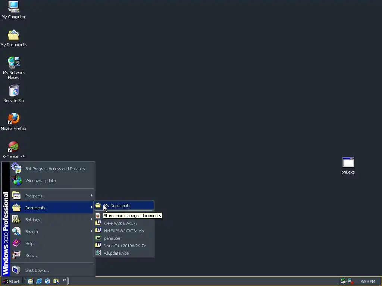The height and width of the screenshot is (286, 382).
Task: Select My Network Places desktop icon
Action: pyautogui.click(x=13, y=68)
